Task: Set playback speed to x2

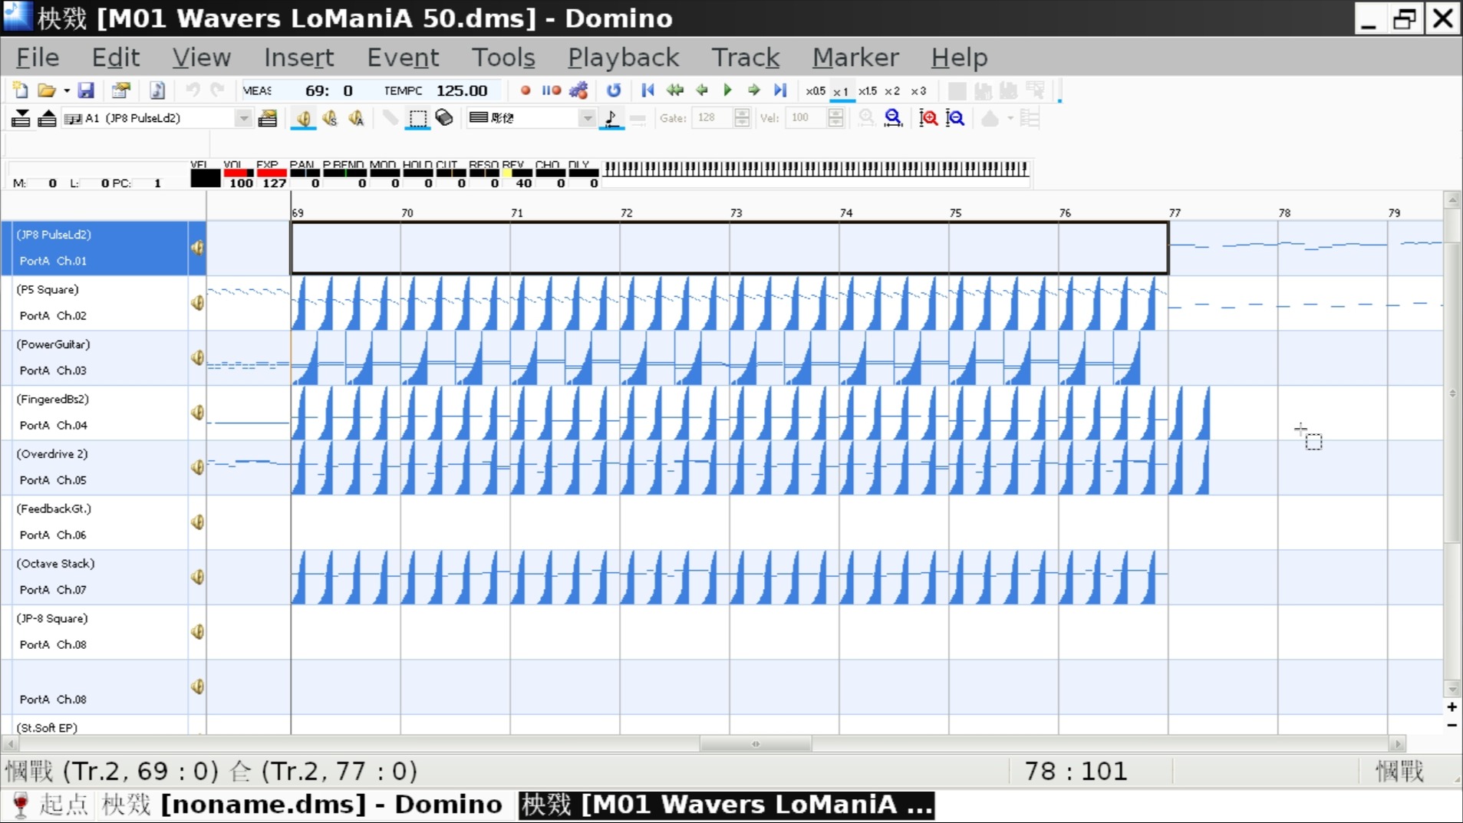Action: [x=892, y=91]
